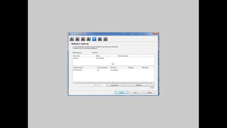Click the 'Пуск' start button
The image size is (227, 128).
click(135, 92)
